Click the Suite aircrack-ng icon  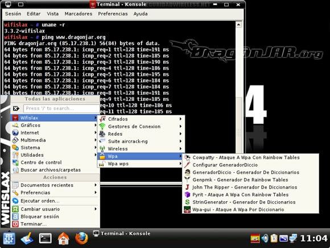click(102, 141)
